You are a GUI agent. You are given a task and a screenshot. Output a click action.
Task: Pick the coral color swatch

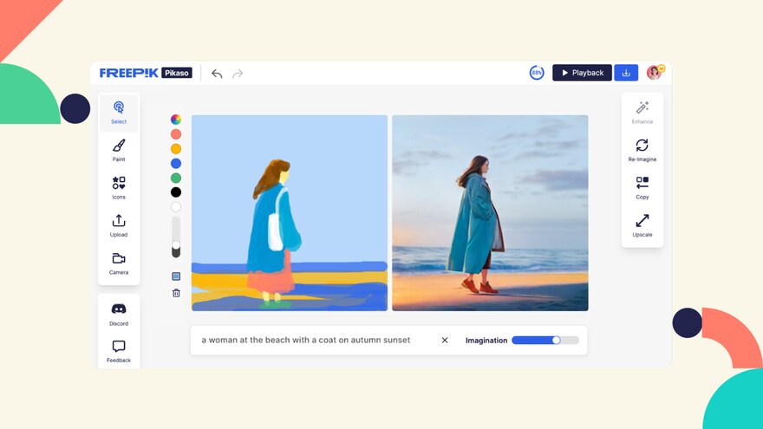176,133
